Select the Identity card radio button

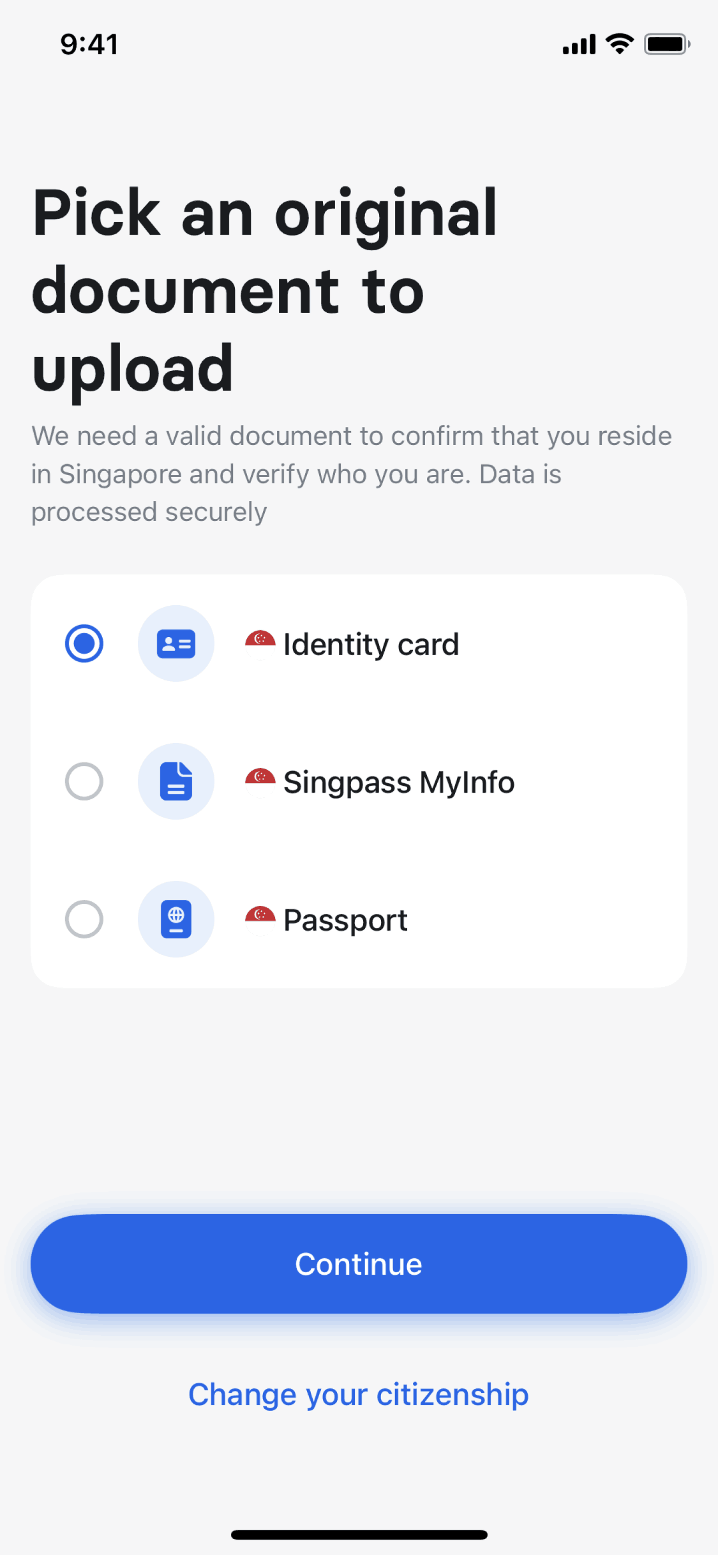84,643
